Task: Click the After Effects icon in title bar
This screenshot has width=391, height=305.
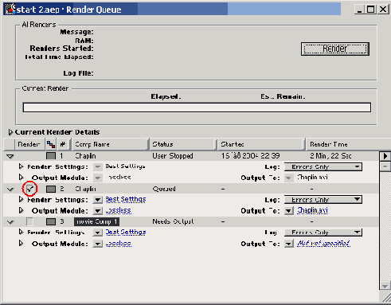Action: pos(10,9)
